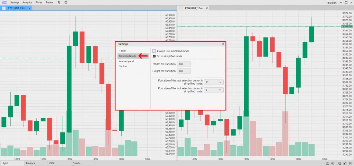Click the Width for transition field
Screen dimensions: 354x166
(x=184, y=64)
